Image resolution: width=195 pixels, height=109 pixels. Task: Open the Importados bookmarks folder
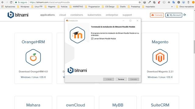pos(149,7)
